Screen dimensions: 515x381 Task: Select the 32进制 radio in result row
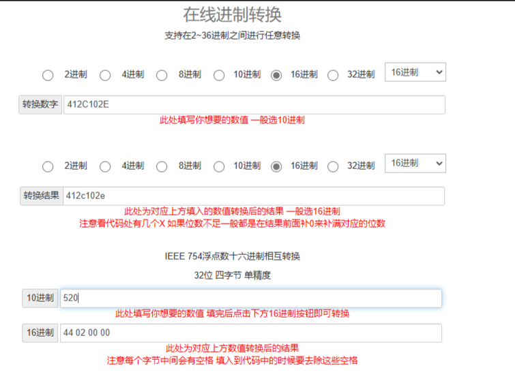click(x=333, y=166)
